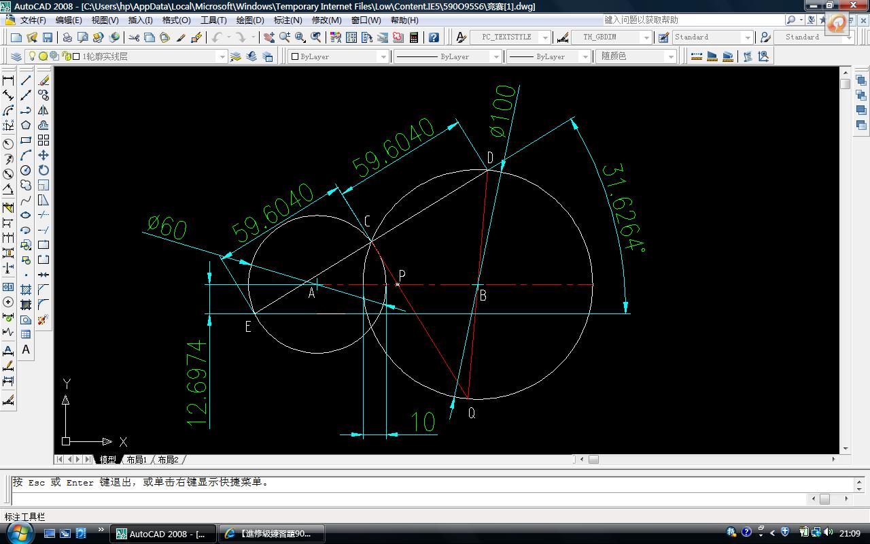Open the linetype ByLayer dropdown

pyautogui.click(x=496, y=56)
